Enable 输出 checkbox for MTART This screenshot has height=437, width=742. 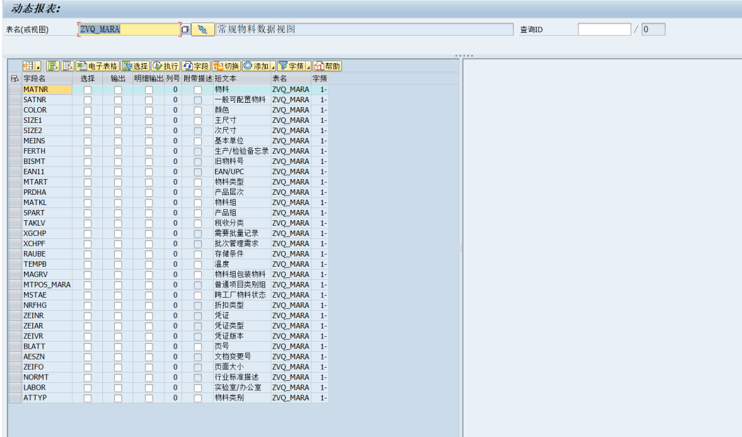tap(118, 182)
